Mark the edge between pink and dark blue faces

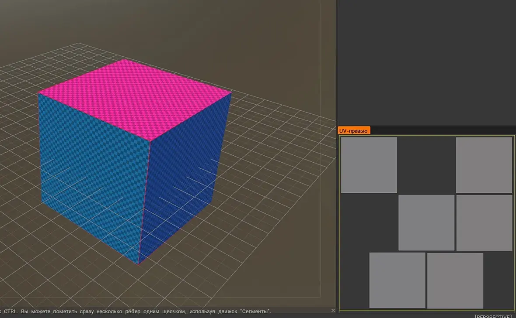[191, 116]
